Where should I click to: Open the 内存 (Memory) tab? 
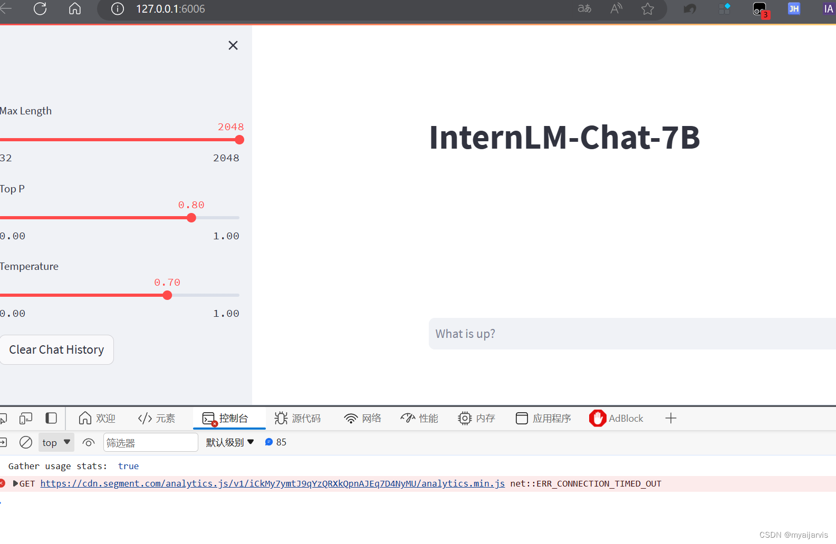477,419
